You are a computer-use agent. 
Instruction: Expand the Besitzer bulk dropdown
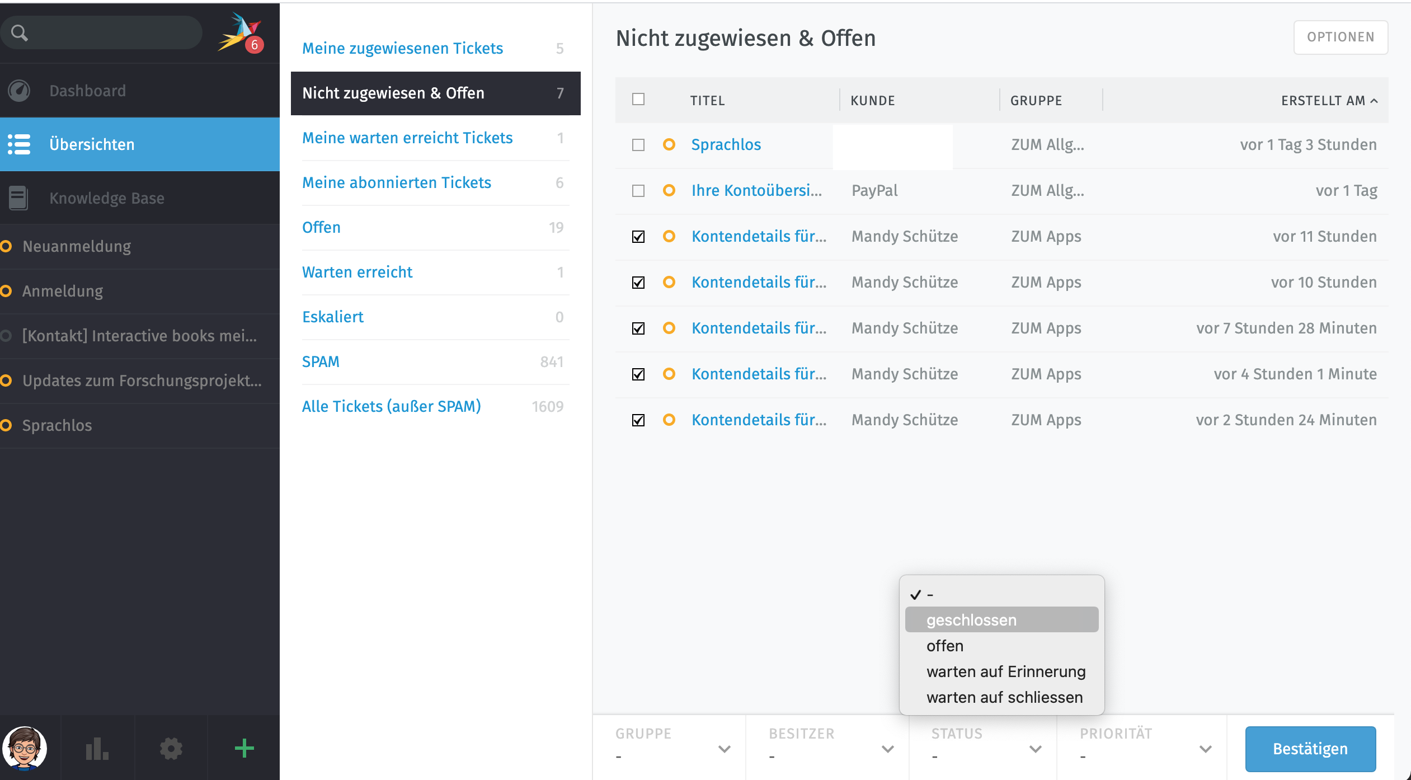click(831, 749)
